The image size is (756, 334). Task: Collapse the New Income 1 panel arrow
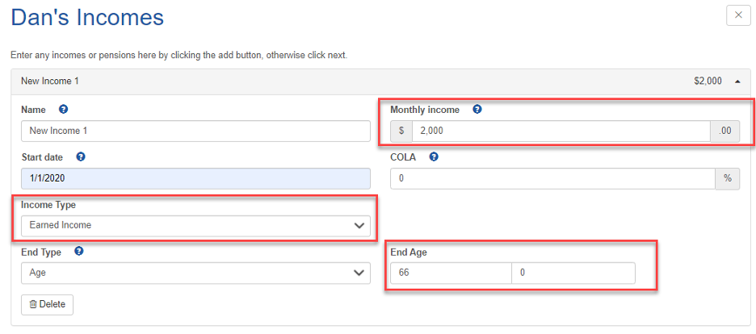[737, 81]
